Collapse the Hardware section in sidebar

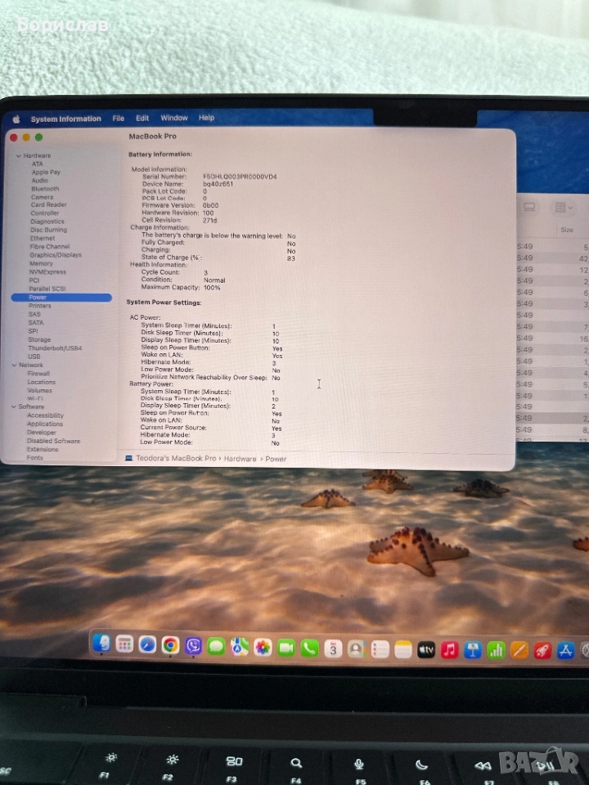tap(18, 155)
